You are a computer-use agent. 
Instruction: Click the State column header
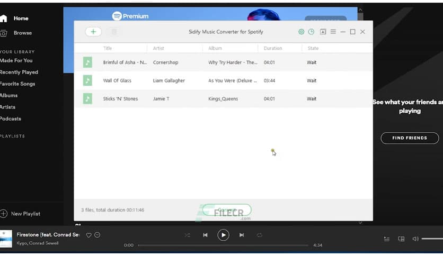click(x=313, y=48)
